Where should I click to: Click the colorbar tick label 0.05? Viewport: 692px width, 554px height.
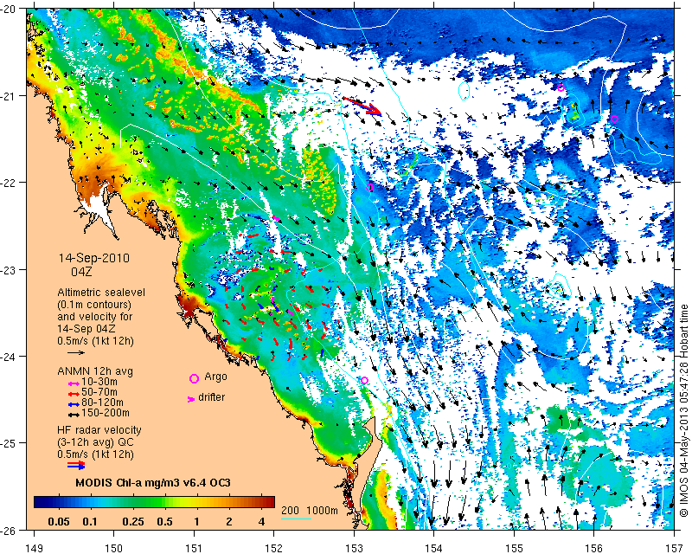coord(59,522)
